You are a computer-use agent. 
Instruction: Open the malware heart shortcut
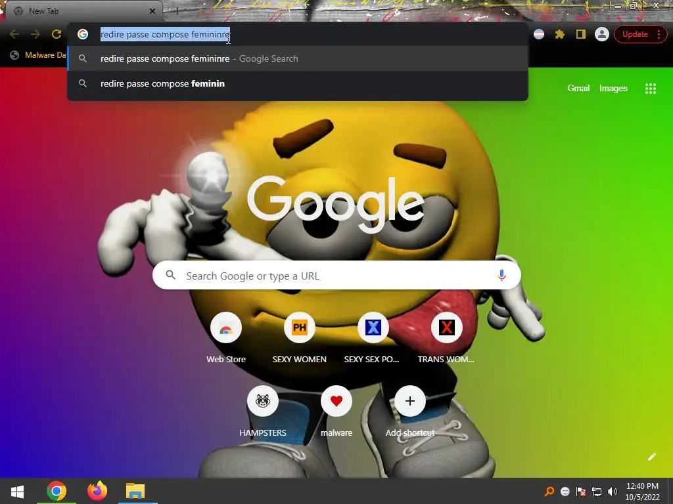(336, 412)
